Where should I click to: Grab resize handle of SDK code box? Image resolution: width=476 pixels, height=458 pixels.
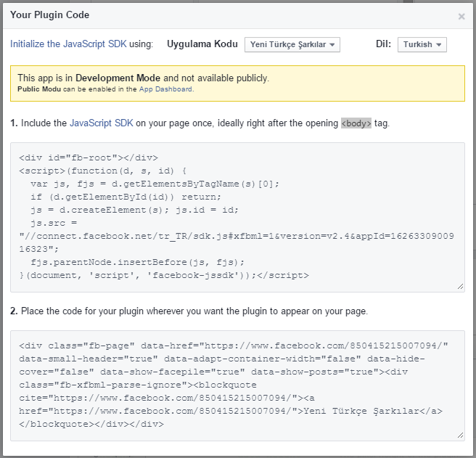point(460,287)
